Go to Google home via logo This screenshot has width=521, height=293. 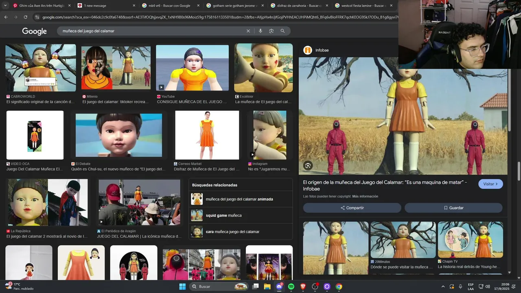35,31
